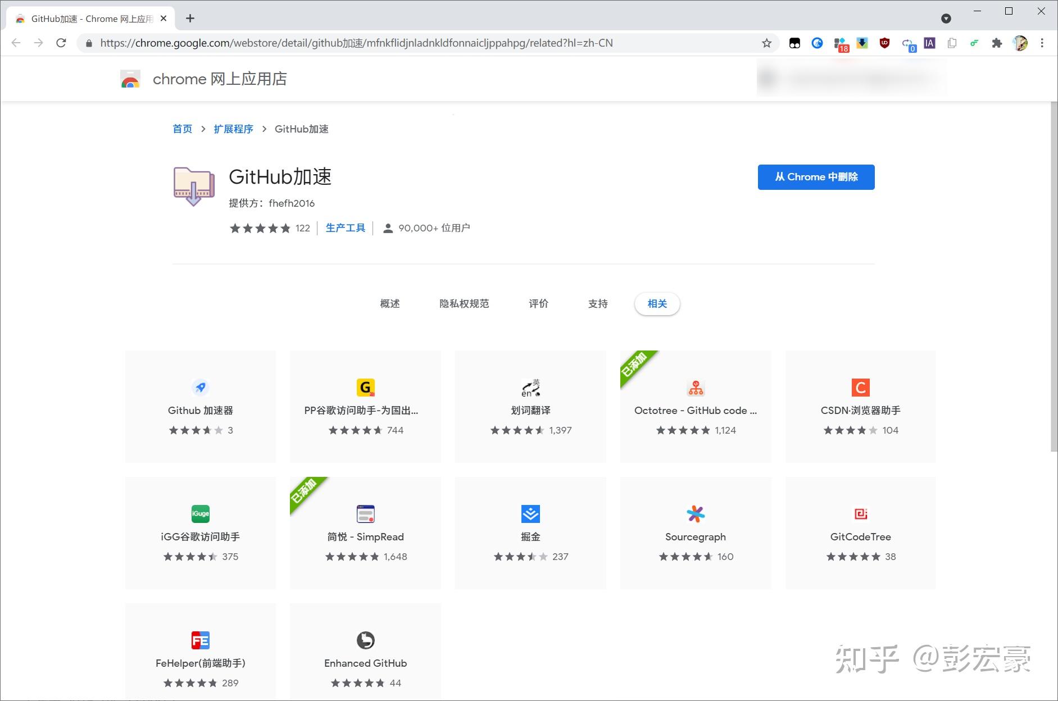Click the Github 加速器 rocket icon
Viewport: 1058px width, 701px height.
(201, 387)
